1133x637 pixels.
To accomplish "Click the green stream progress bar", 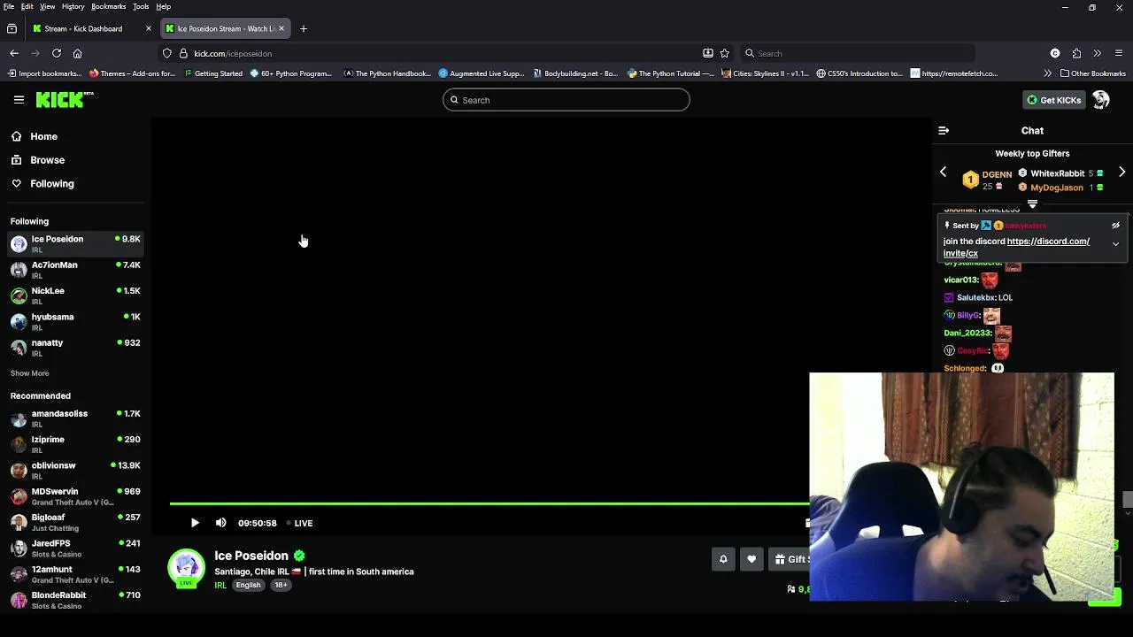I will 489,503.
